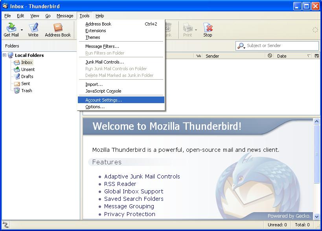The height and width of the screenshot is (231, 322).
Task: Close the open Tools menu
Action: [x=85, y=16]
